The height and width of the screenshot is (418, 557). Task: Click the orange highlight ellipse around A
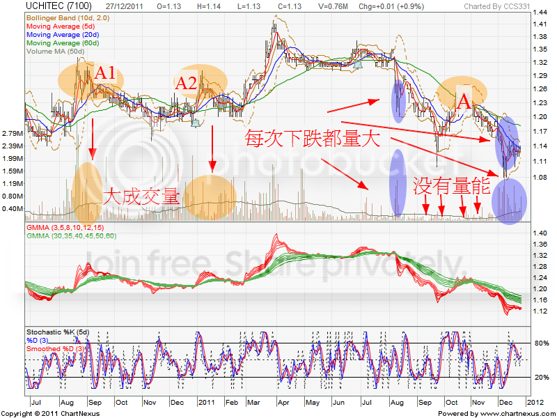(462, 95)
